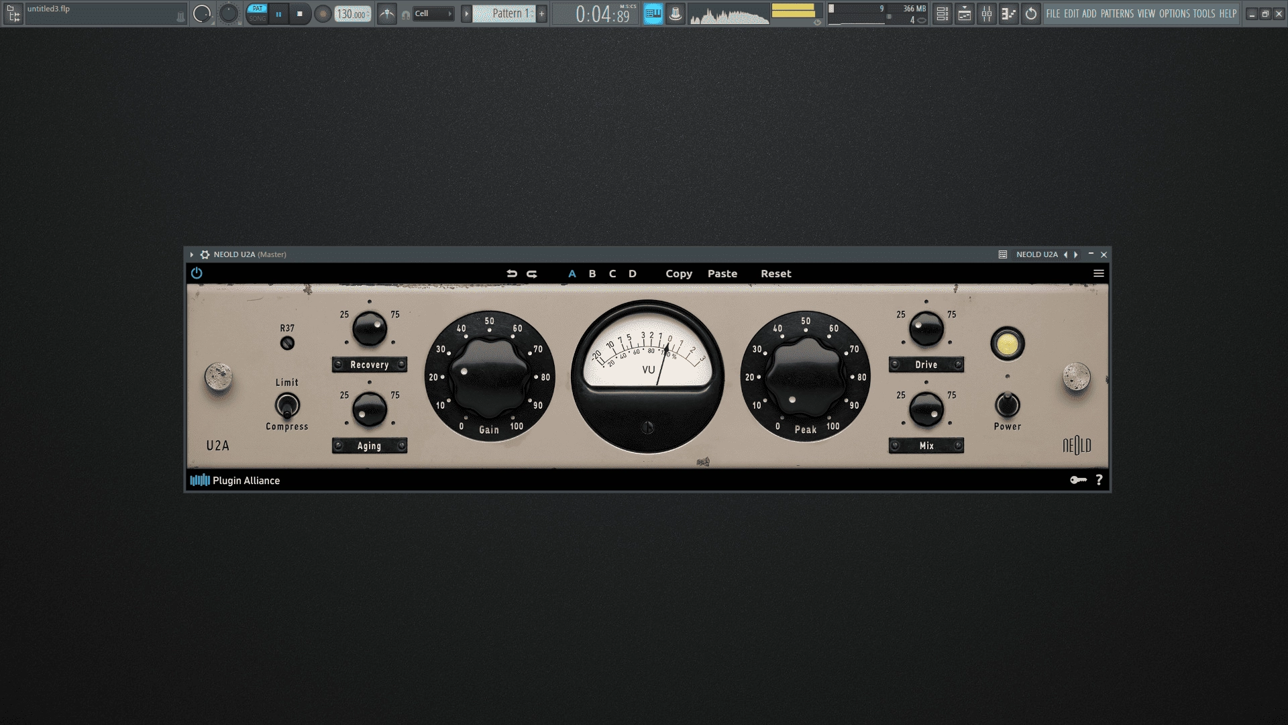Click the Copy button
1288x725 pixels.
[679, 274]
